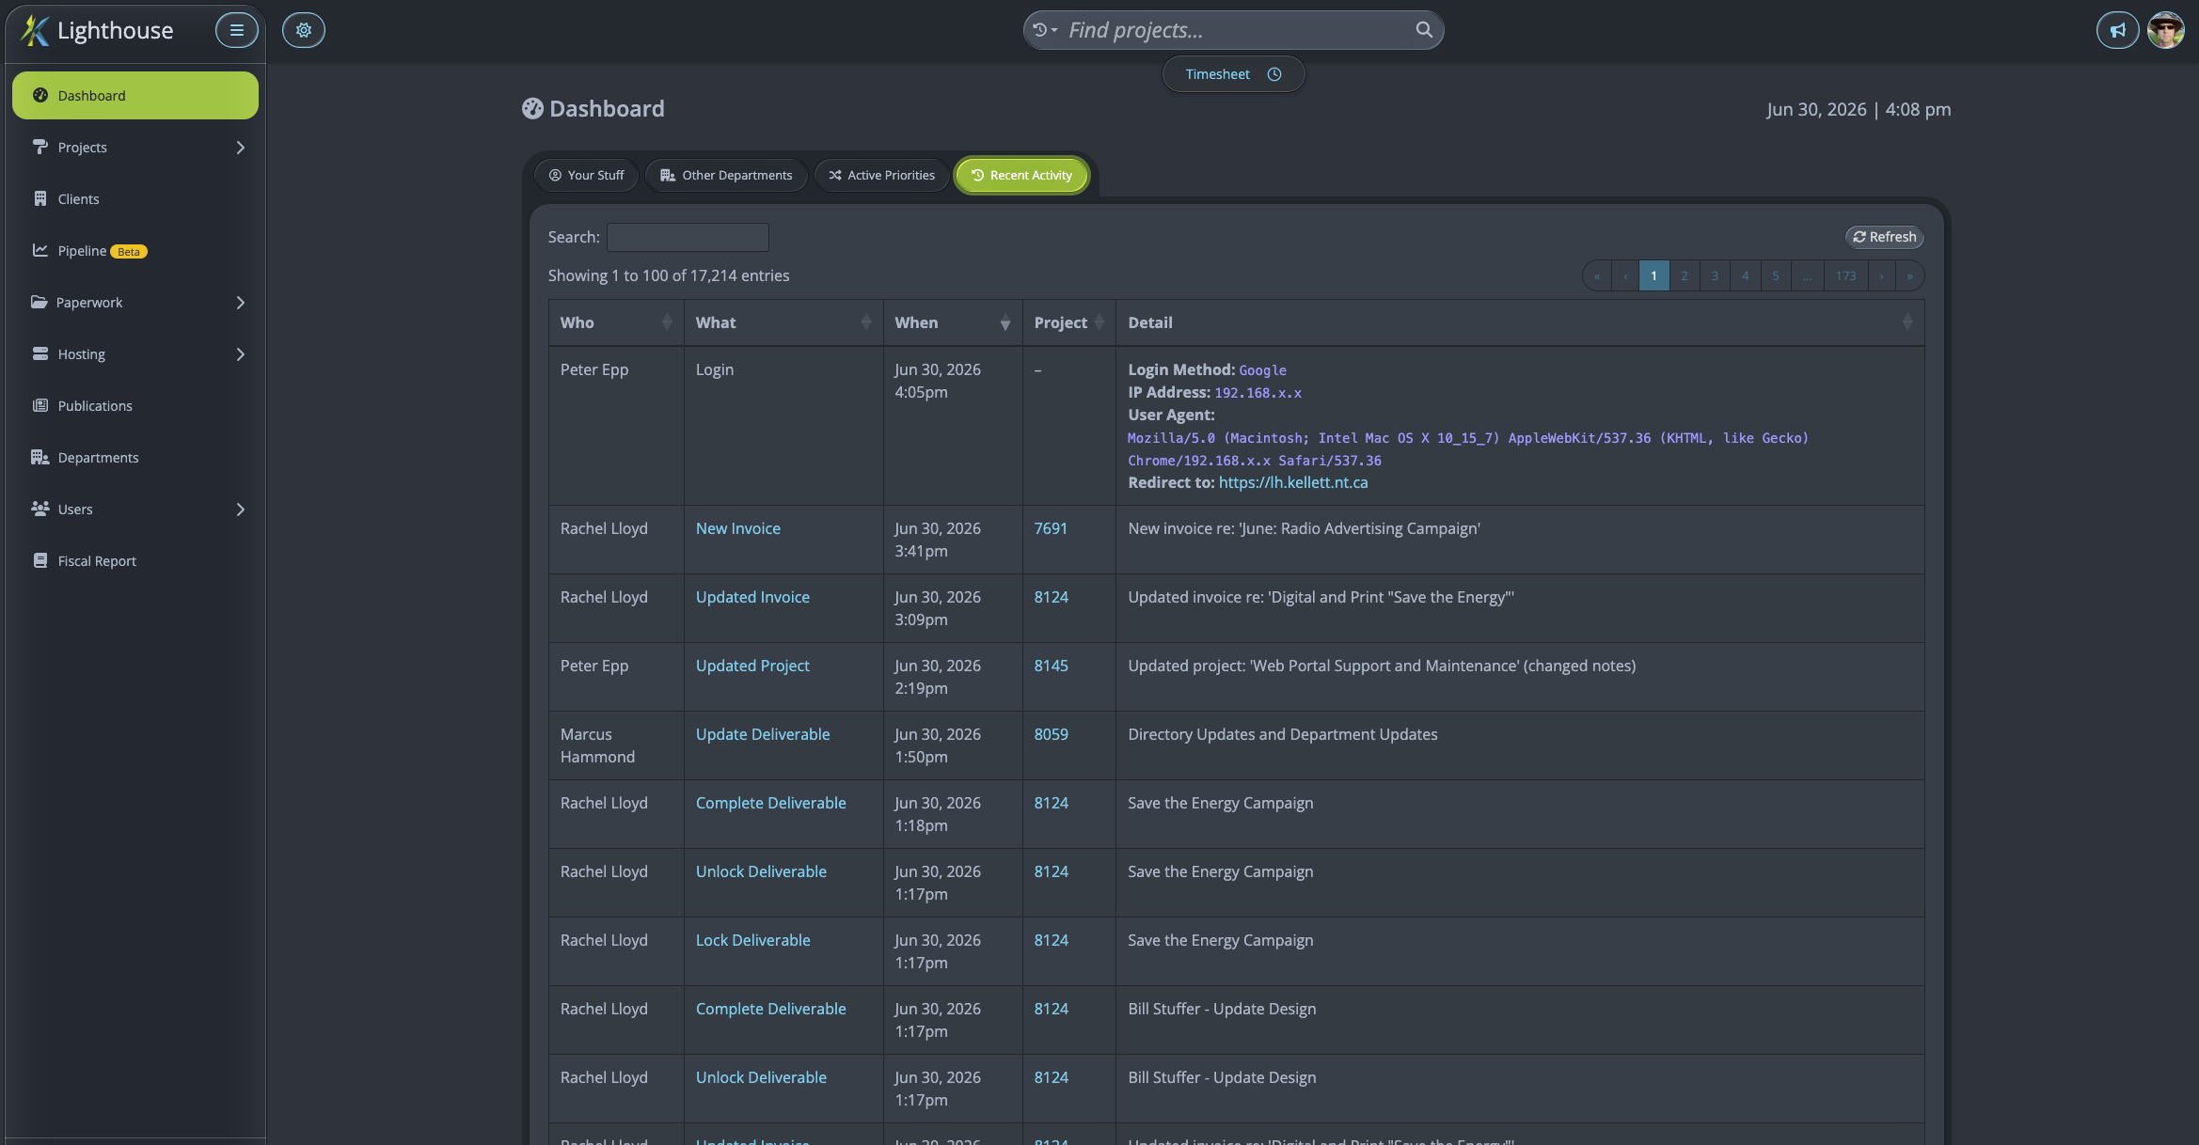Screen dimensions: 2199x1145
Task: Refresh the recent activity table
Action: pos(1884,237)
